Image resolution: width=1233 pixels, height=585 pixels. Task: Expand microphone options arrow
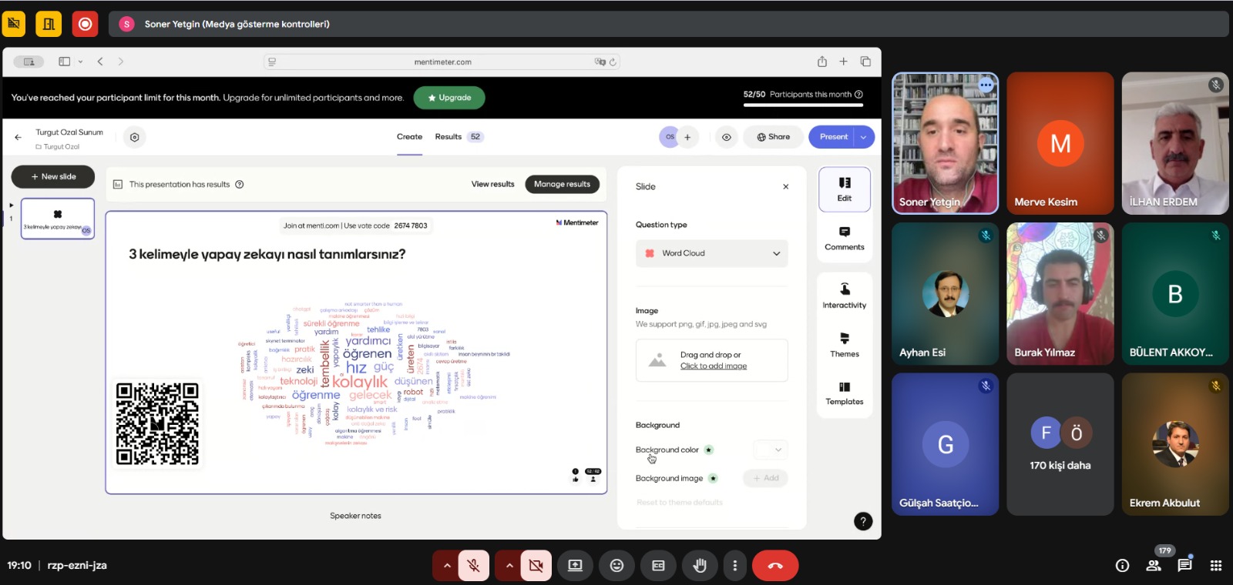(446, 566)
